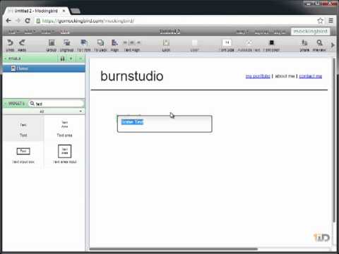Viewport: 339px width, 254px height.
Task: Click the widget search field containing 'text'
Action: point(56,104)
